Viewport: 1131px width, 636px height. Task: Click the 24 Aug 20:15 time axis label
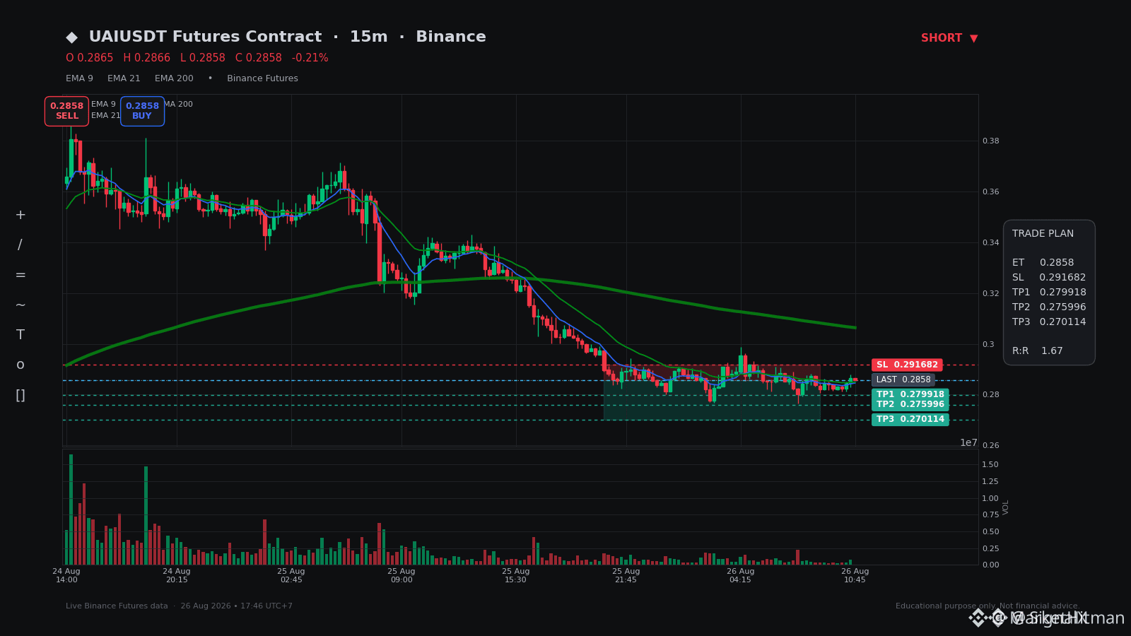(177, 575)
